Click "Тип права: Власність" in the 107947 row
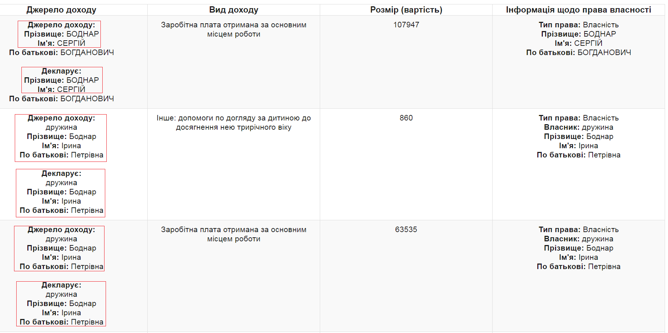Viewport: 668px width, 333px height. [x=578, y=25]
